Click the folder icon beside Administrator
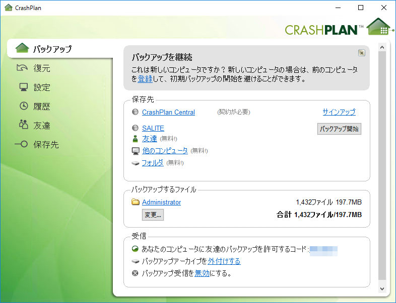Image resolution: width=396 pixels, height=303 pixels. 136,201
